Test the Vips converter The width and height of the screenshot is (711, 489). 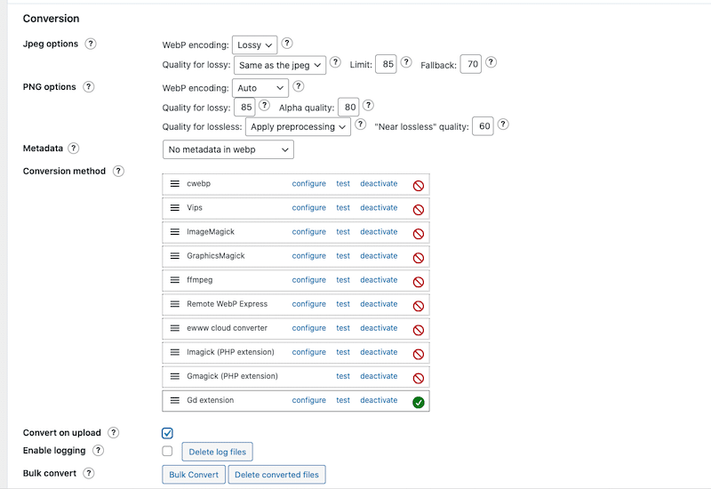(343, 208)
